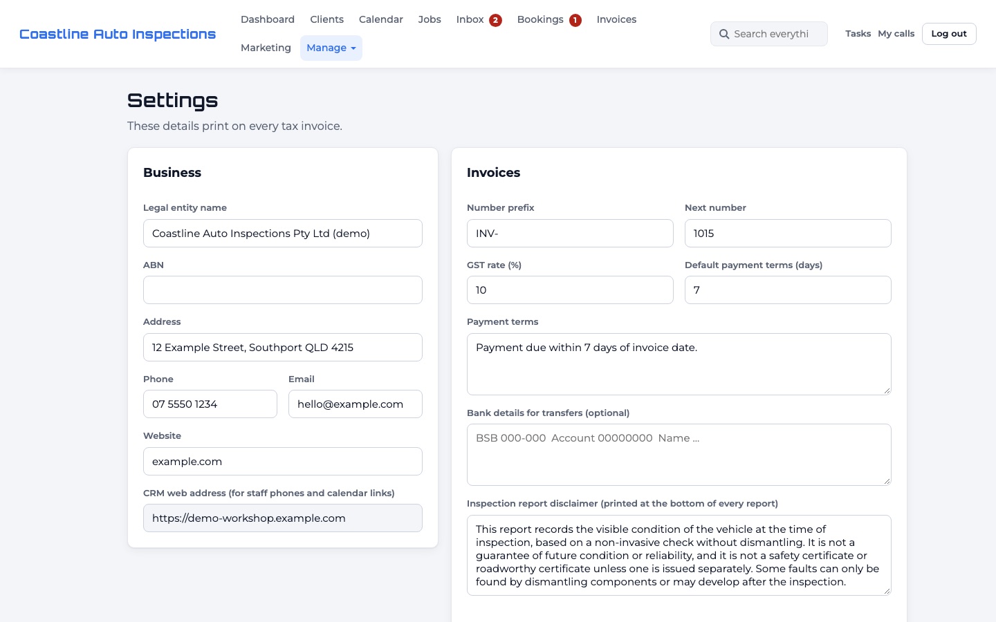Edit the business Address field

pyautogui.click(x=283, y=348)
